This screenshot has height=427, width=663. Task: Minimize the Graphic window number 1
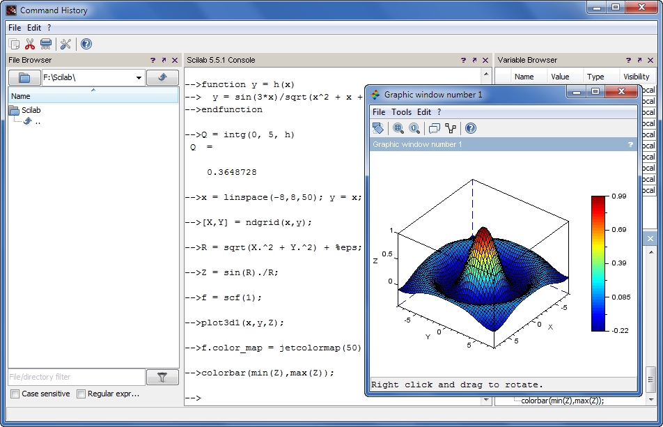click(x=577, y=92)
